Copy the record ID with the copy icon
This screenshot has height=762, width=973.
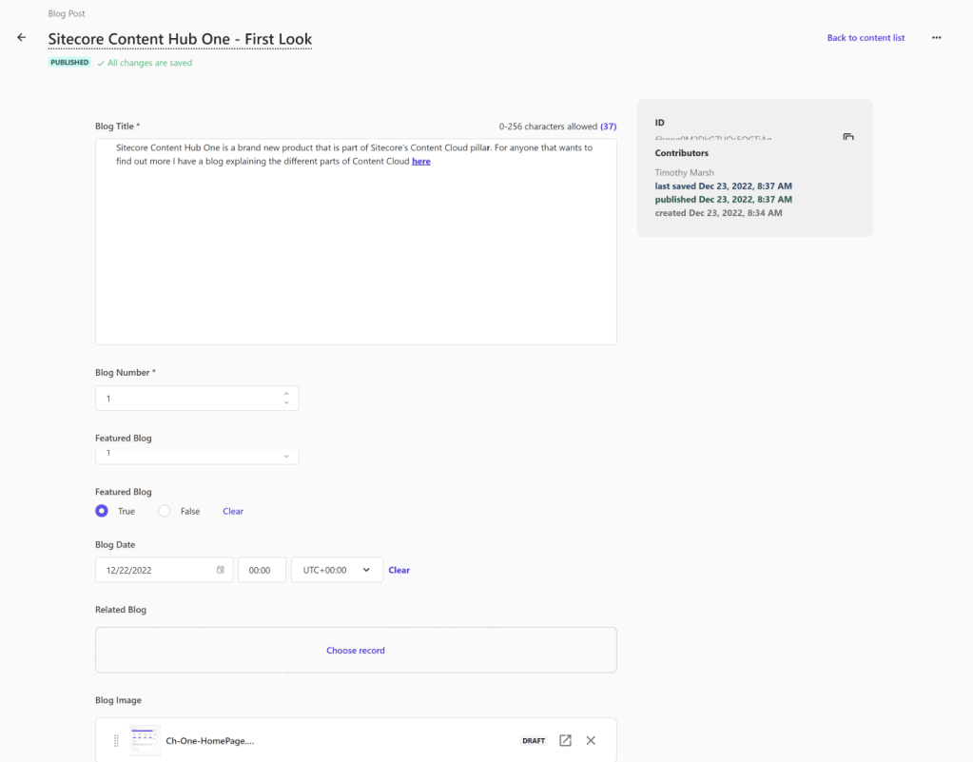(x=848, y=137)
